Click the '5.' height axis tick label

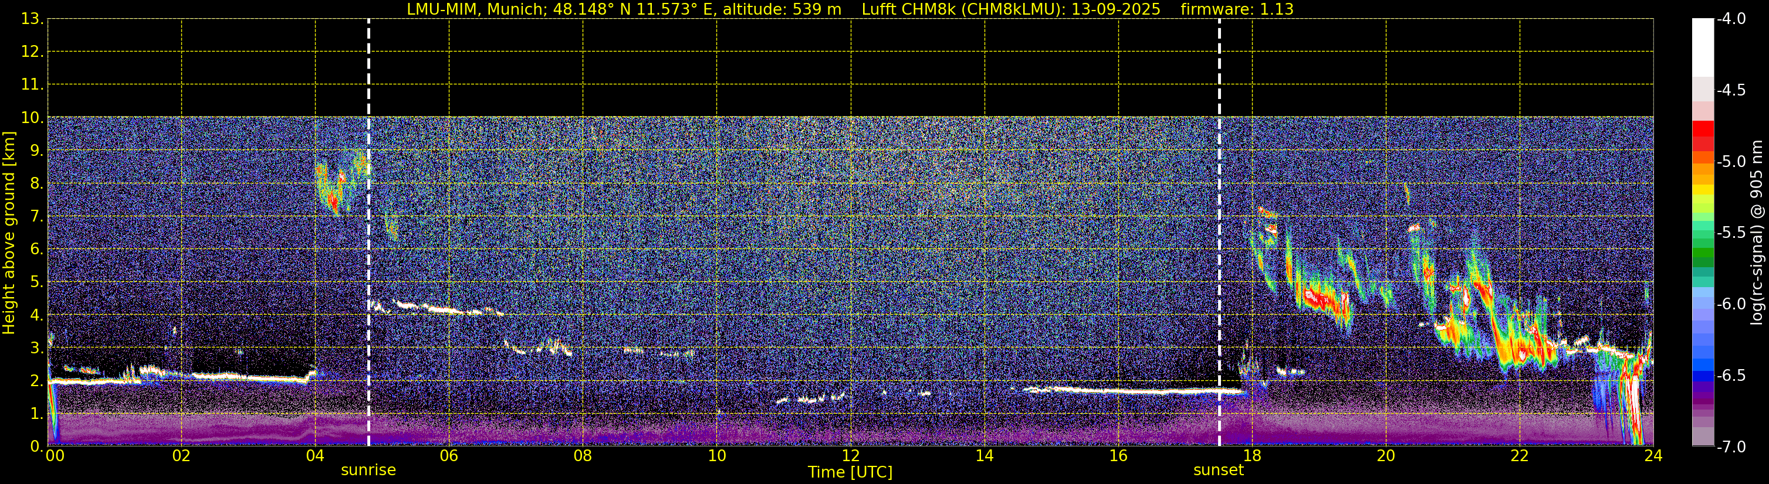click(37, 282)
